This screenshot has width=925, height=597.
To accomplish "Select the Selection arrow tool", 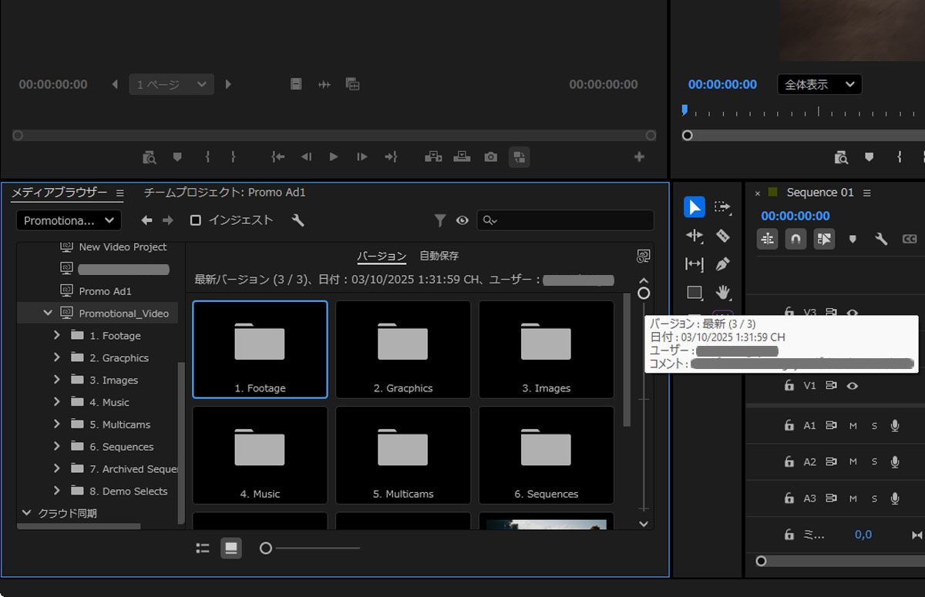I will click(694, 206).
